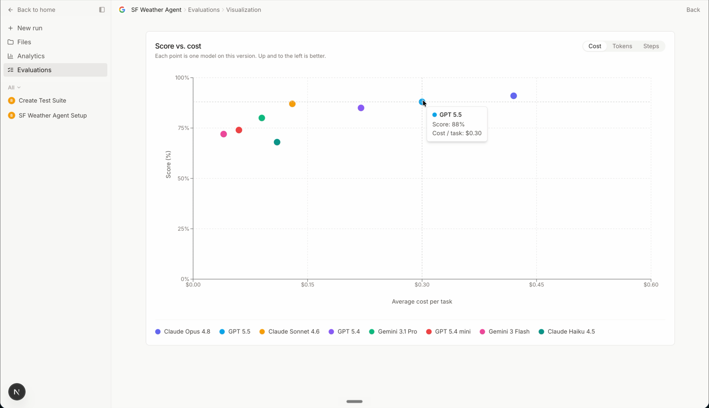
Task: Click the orange badge beside SF Weather Agent Setup
Action: (11, 115)
